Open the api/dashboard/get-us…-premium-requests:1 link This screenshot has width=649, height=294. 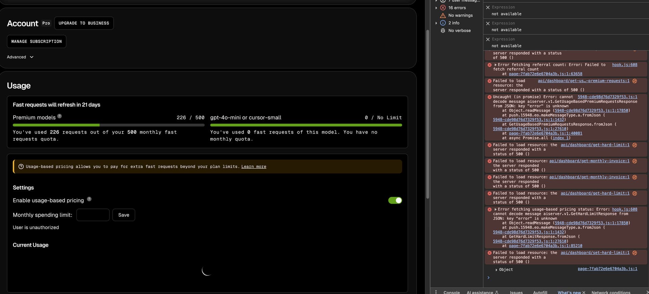(x=583, y=81)
